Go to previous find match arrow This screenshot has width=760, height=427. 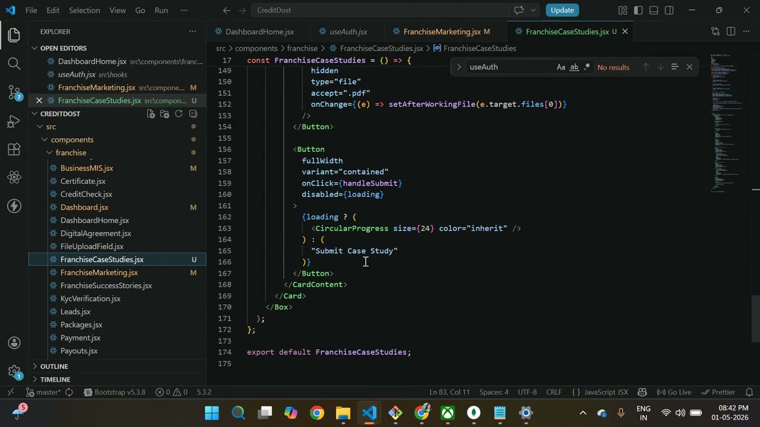point(645,67)
